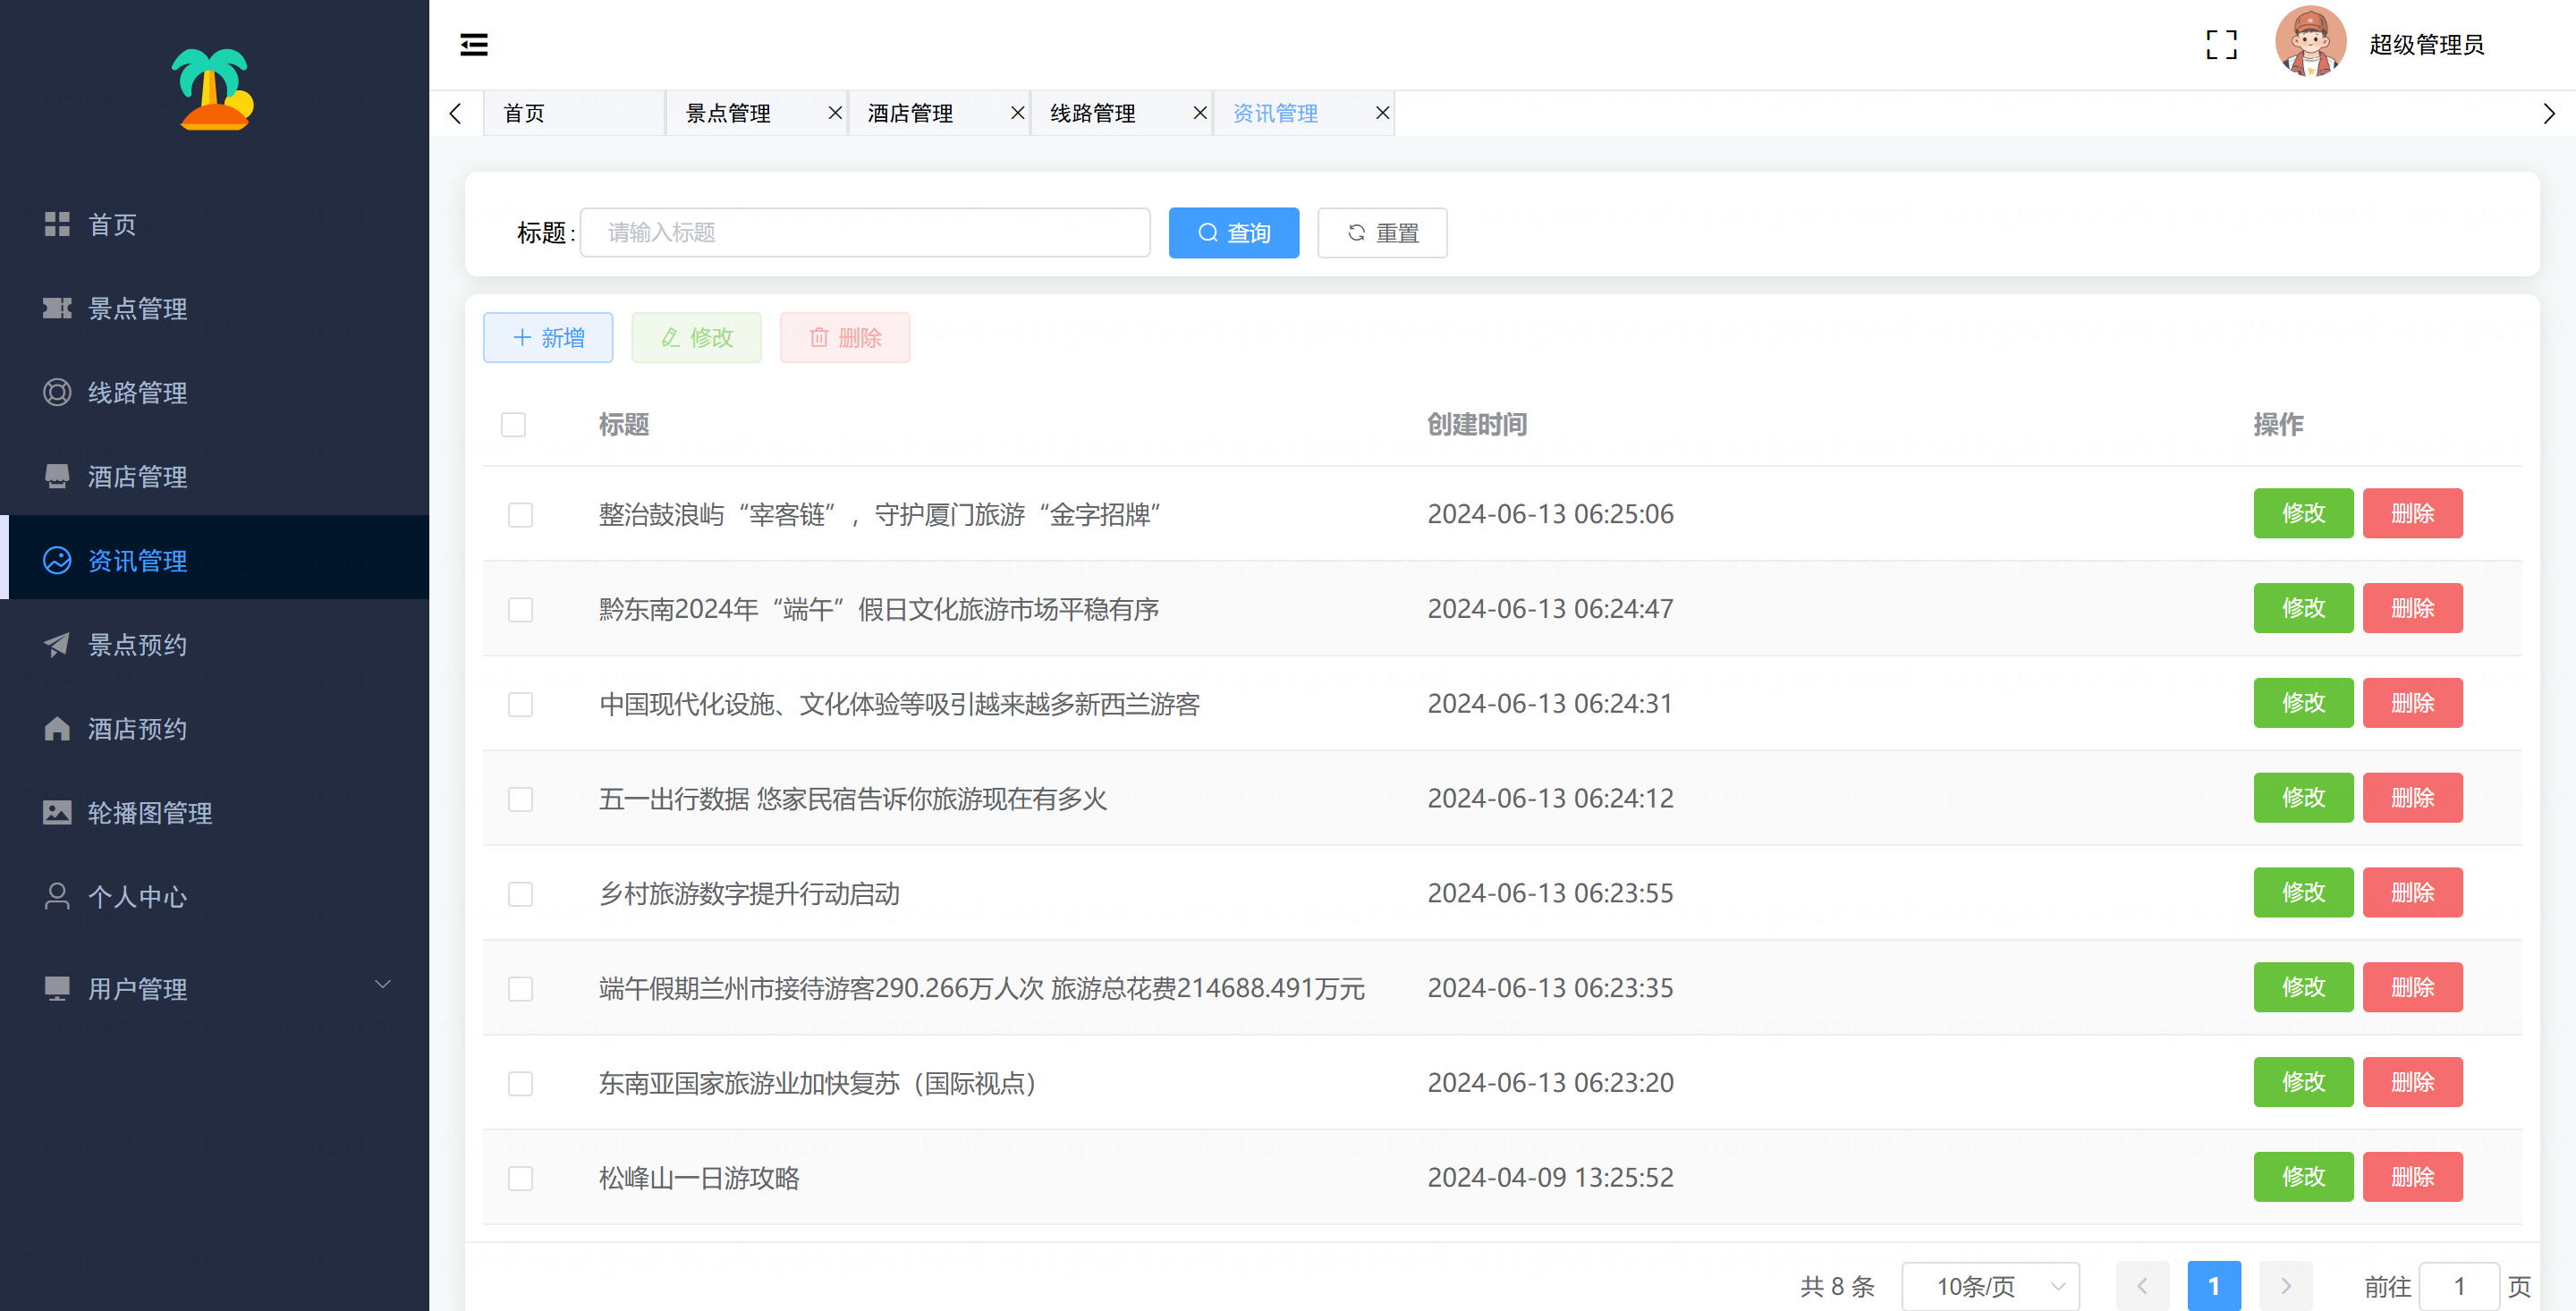Click the palm tree logo
The image size is (2576, 1311).
click(x=213, y=89)
